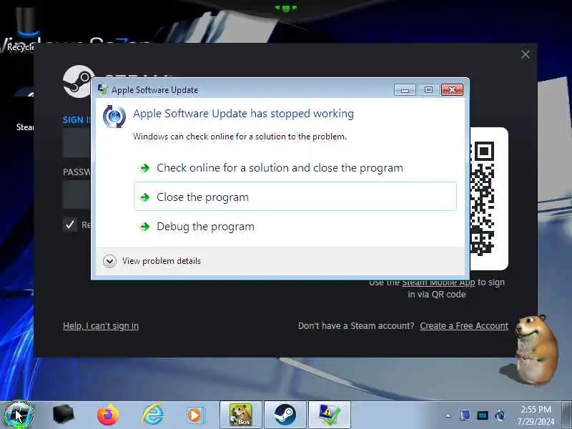Open Windows Media Player from the taskbar
The height and width of the screenshot is (429, 572).
point(196,415)
